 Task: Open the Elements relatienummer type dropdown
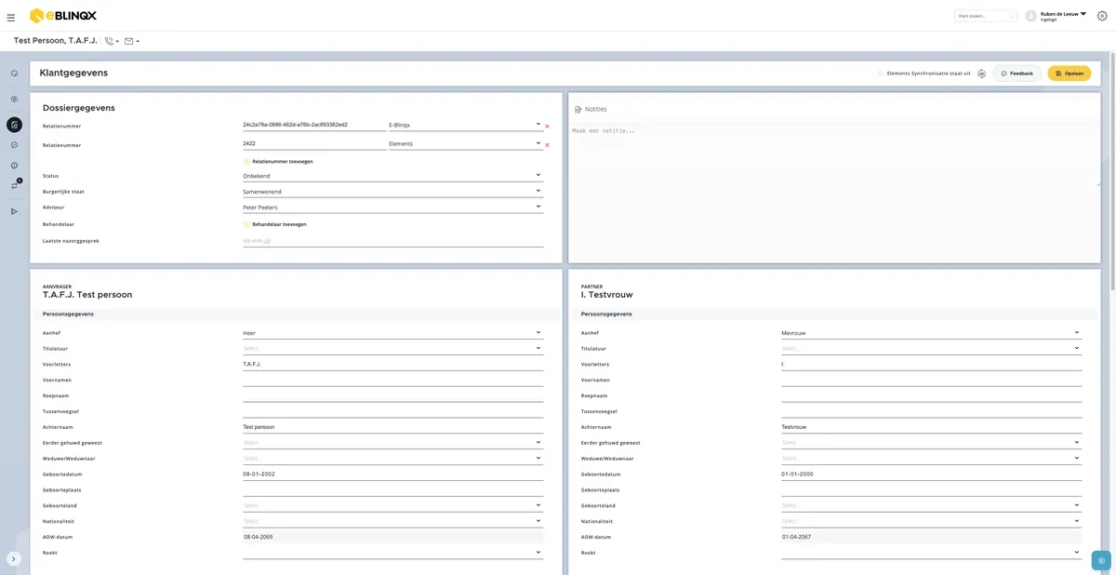465,144
